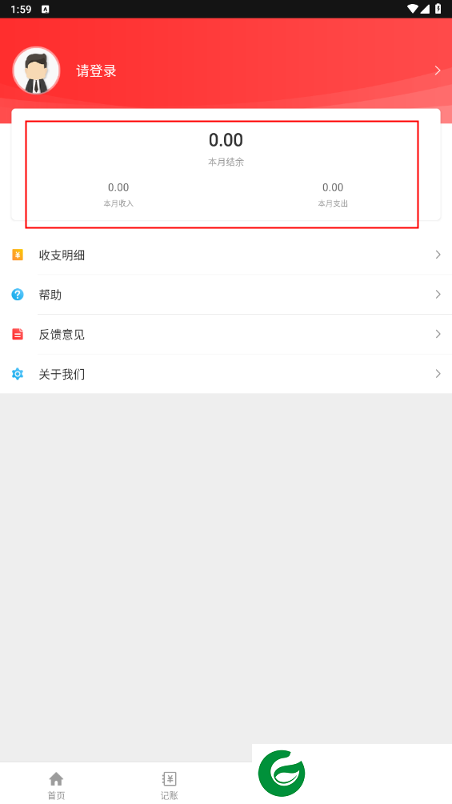This screenshot has height=804, width=452.
Task: Click the blue gear icon beside 关于我们
Action: (18, 374)
